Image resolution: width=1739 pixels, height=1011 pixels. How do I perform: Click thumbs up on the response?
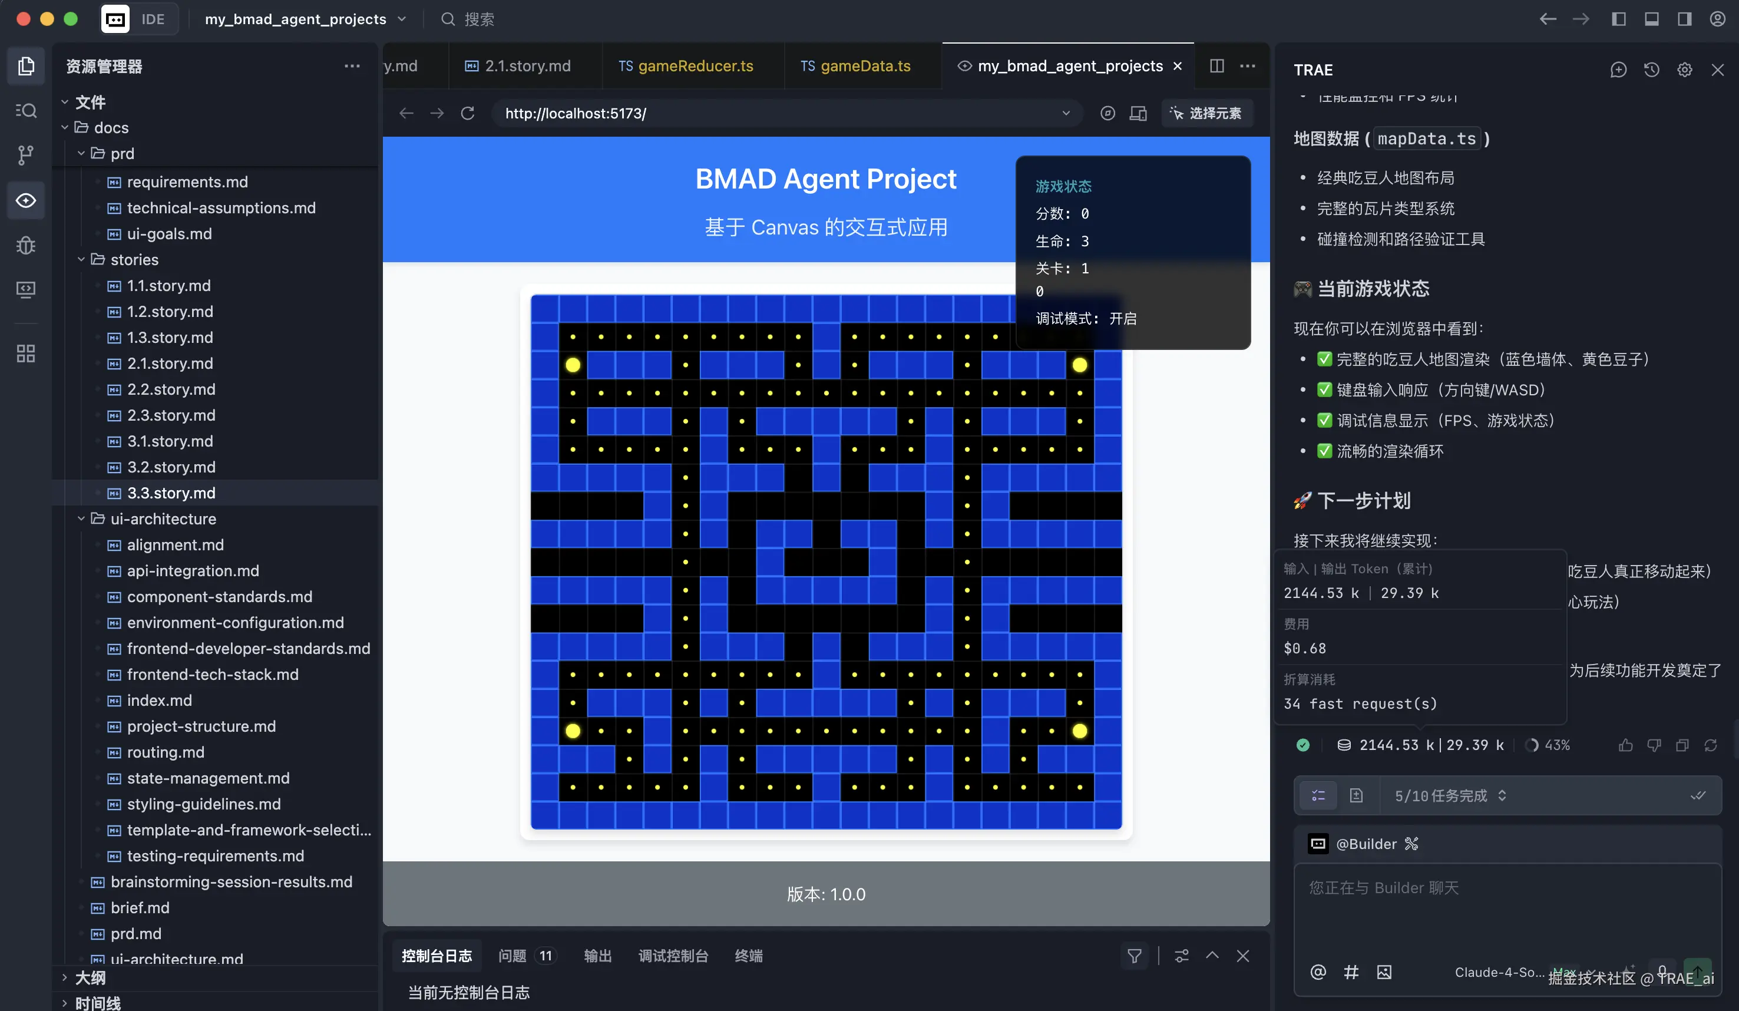1625,745
